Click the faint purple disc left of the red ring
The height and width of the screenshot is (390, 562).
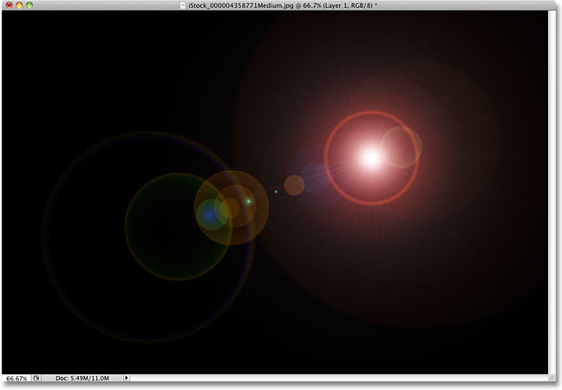click(315, 179)
